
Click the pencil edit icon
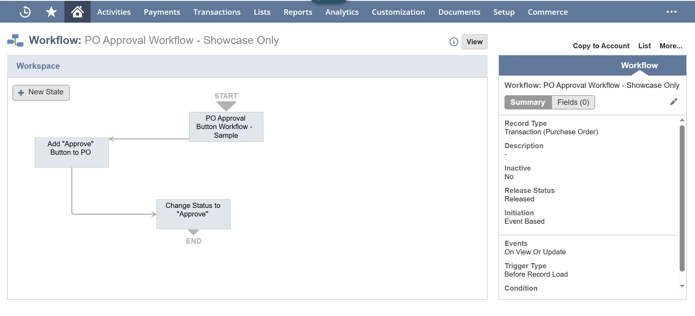pyautogui.click(x=673, y=102)
